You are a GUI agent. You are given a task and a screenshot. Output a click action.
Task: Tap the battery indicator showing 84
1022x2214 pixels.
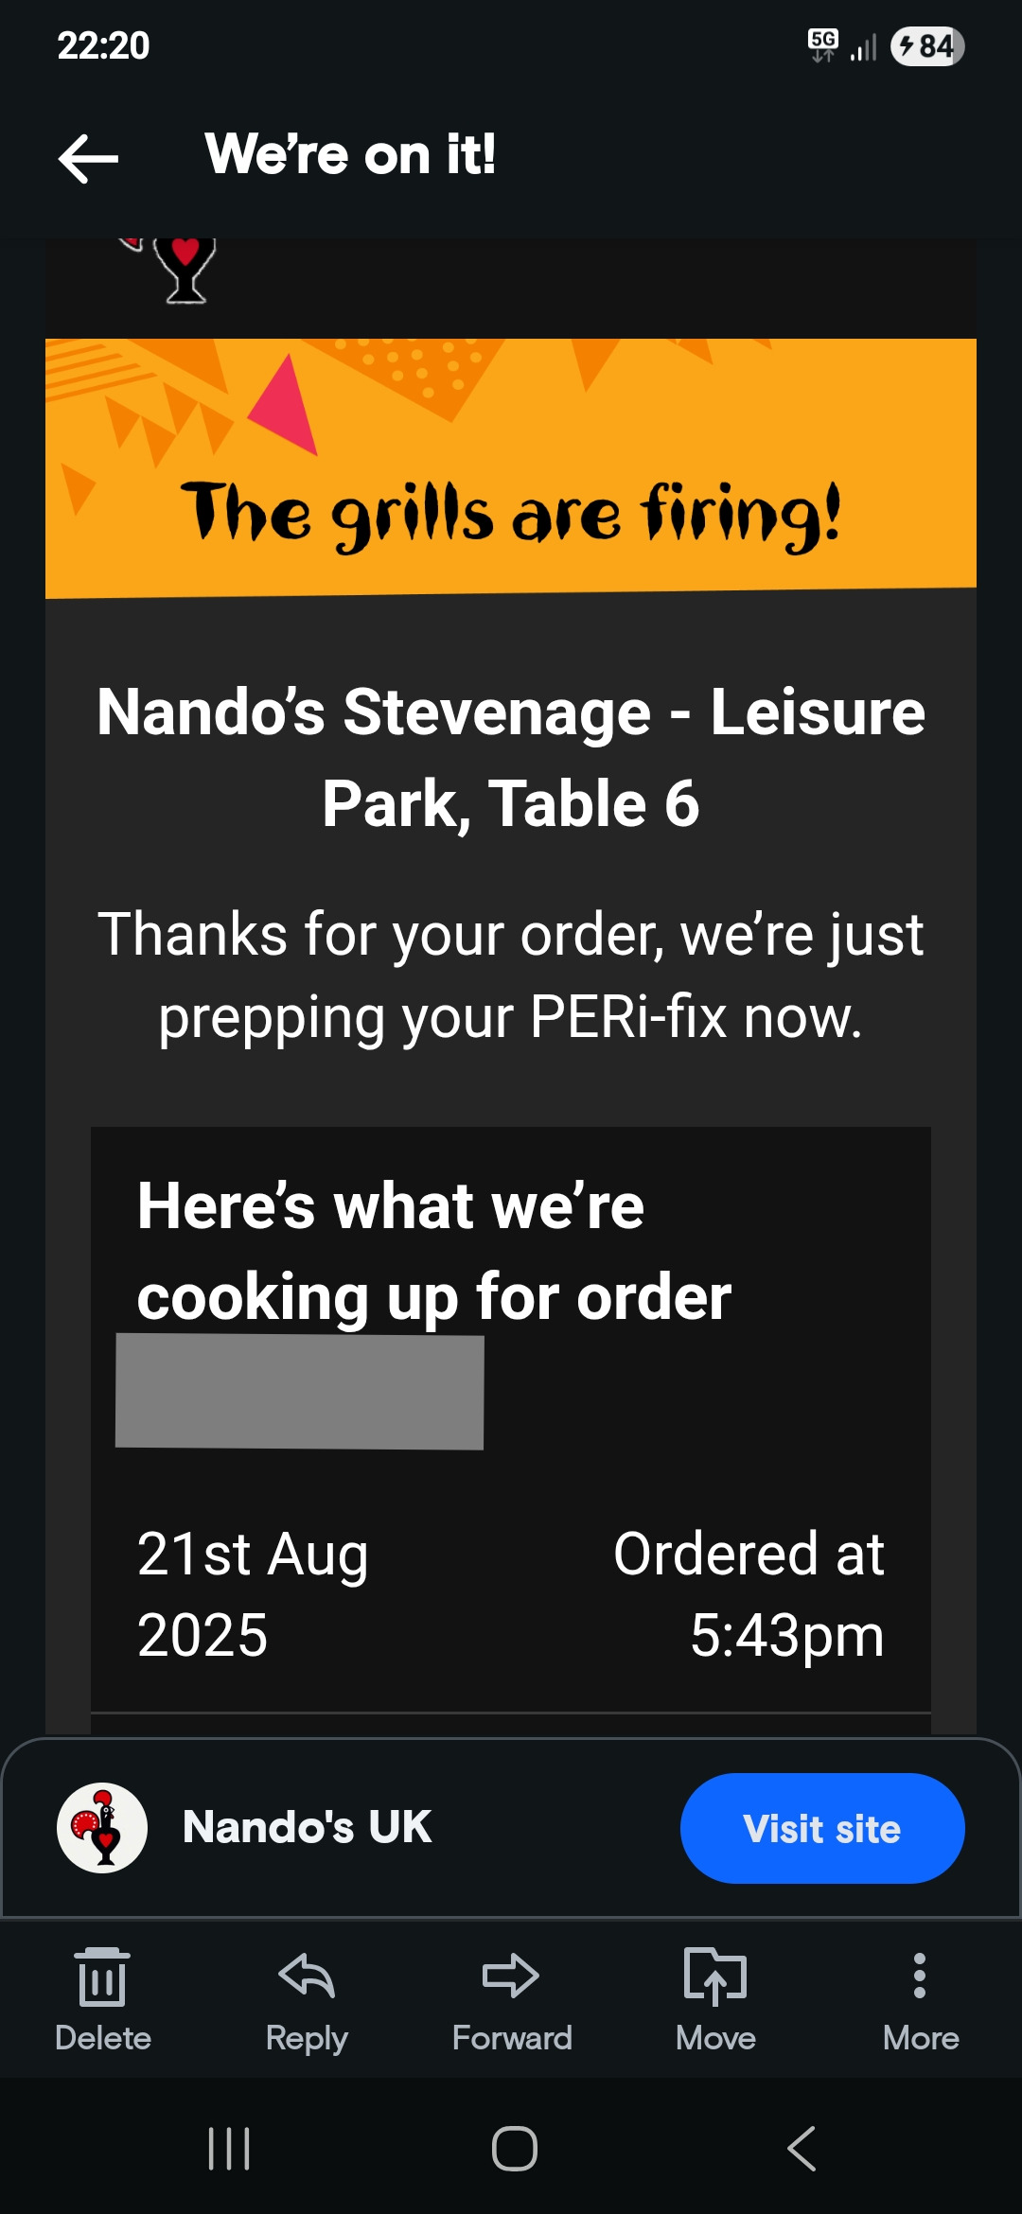926,45
